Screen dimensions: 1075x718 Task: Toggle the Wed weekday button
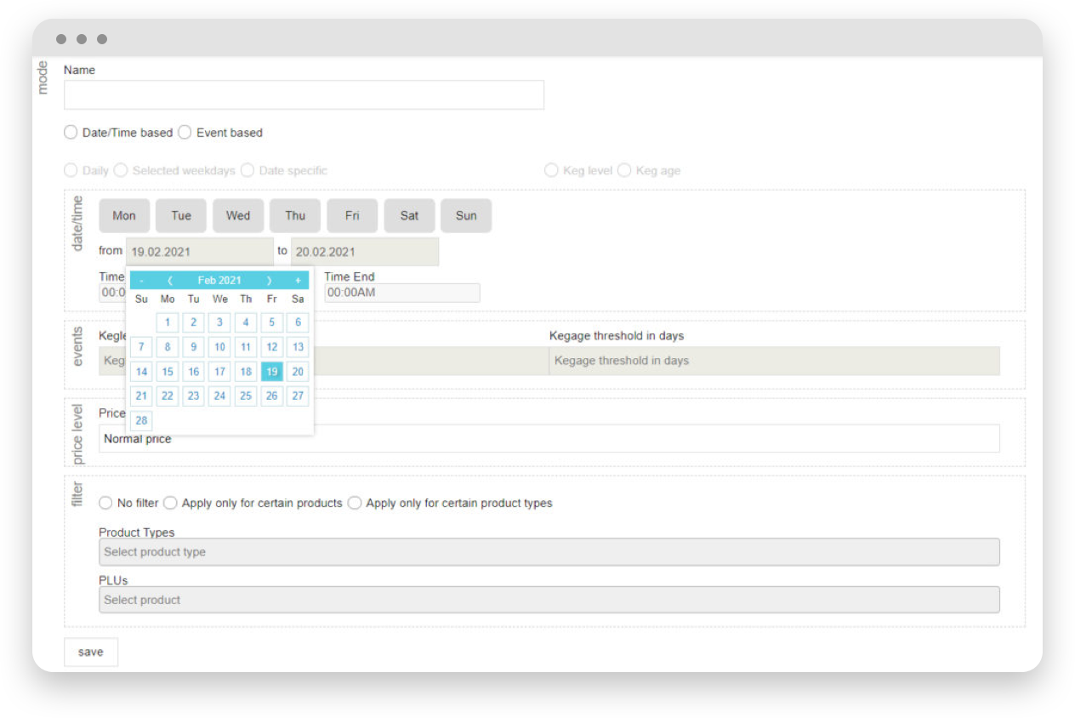(238, 216)
